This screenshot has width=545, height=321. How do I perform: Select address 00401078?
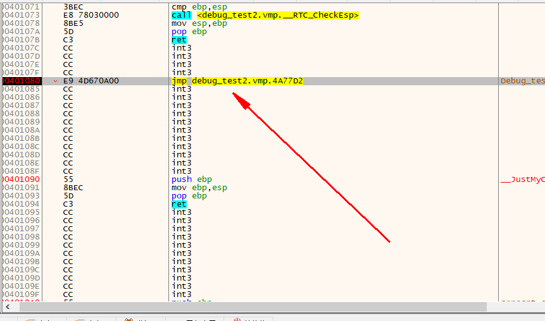(x=21, y=23)
